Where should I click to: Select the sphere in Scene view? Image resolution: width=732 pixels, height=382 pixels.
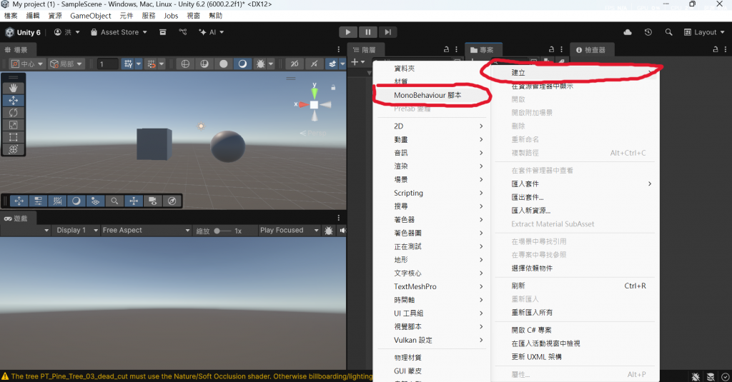coord(228,146)
